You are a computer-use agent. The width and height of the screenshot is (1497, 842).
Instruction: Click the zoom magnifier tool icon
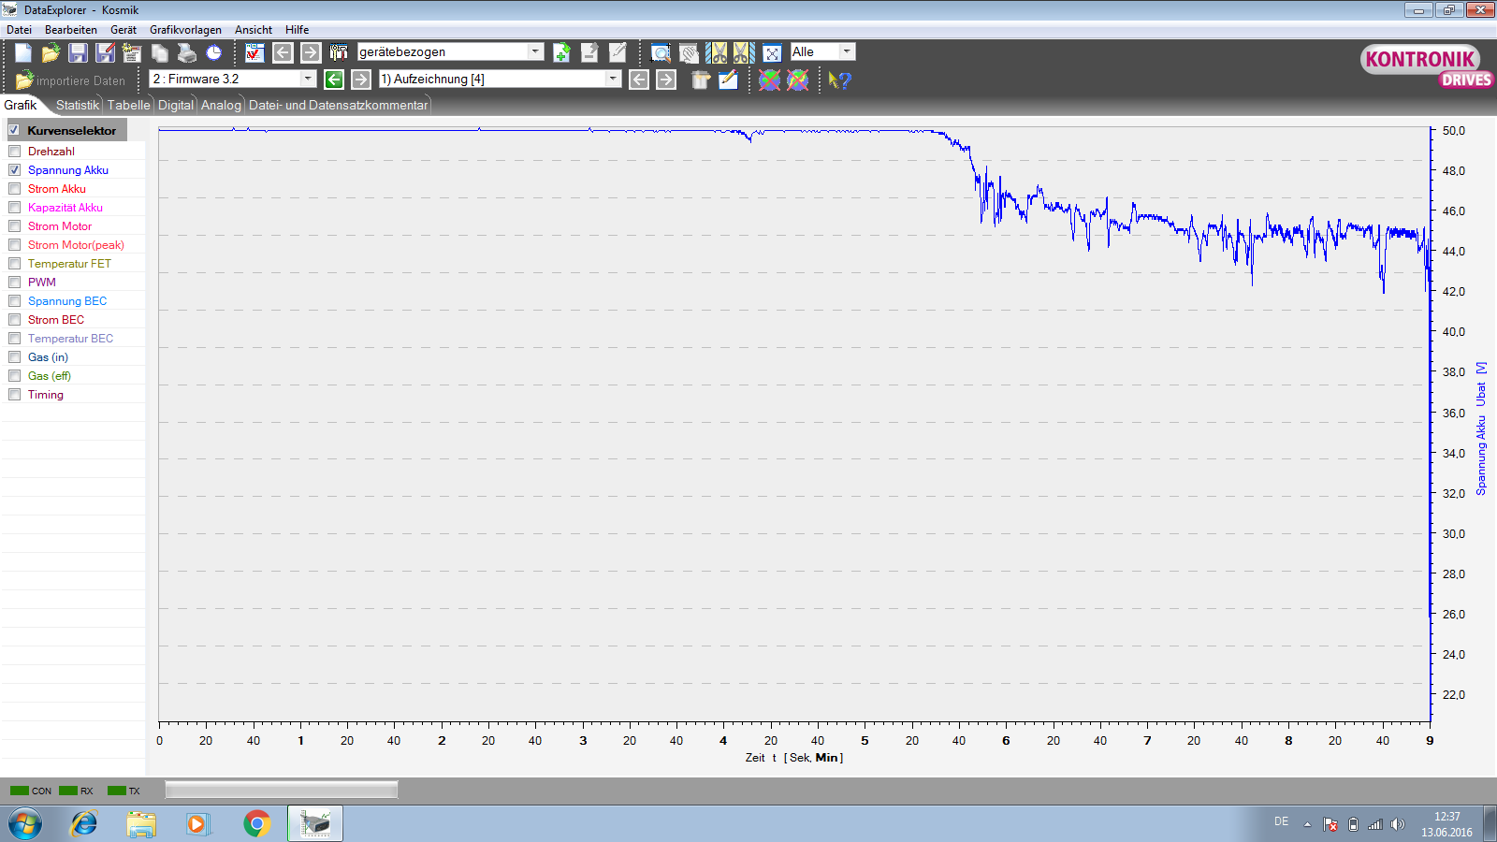661,52
